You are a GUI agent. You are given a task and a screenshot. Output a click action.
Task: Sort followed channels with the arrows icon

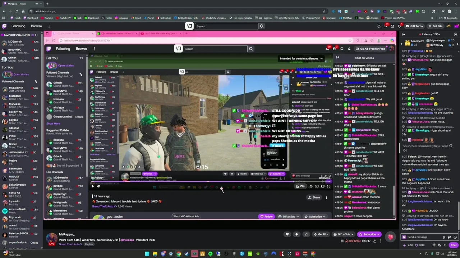36,81
